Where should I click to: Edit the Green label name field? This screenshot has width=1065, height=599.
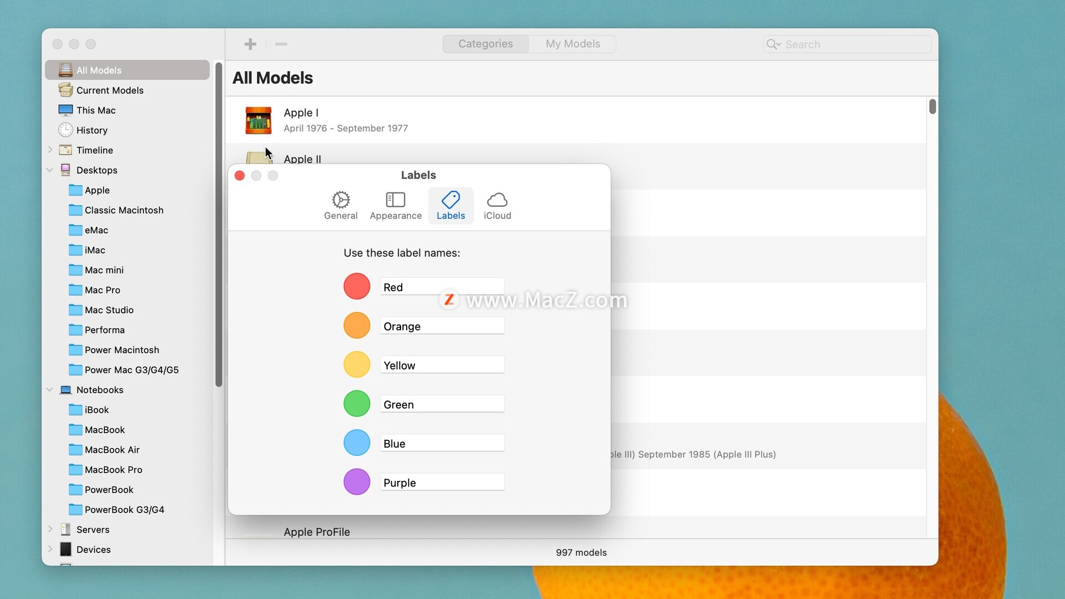click(442, 404)
